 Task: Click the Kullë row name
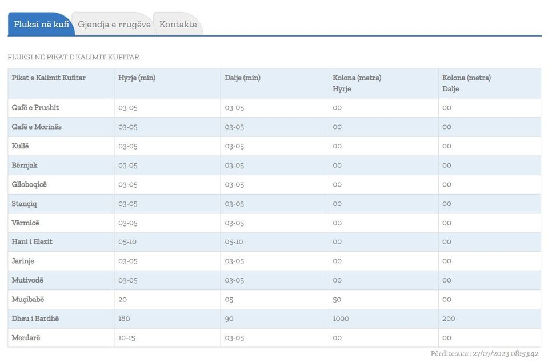tap(21, 146)
